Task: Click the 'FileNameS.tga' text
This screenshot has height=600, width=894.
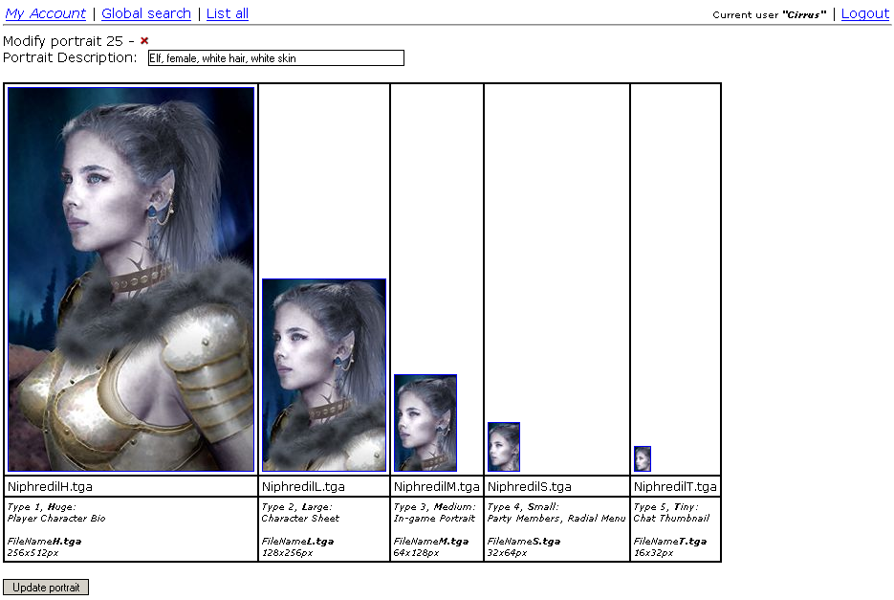Action: click(x=524, y=542)
